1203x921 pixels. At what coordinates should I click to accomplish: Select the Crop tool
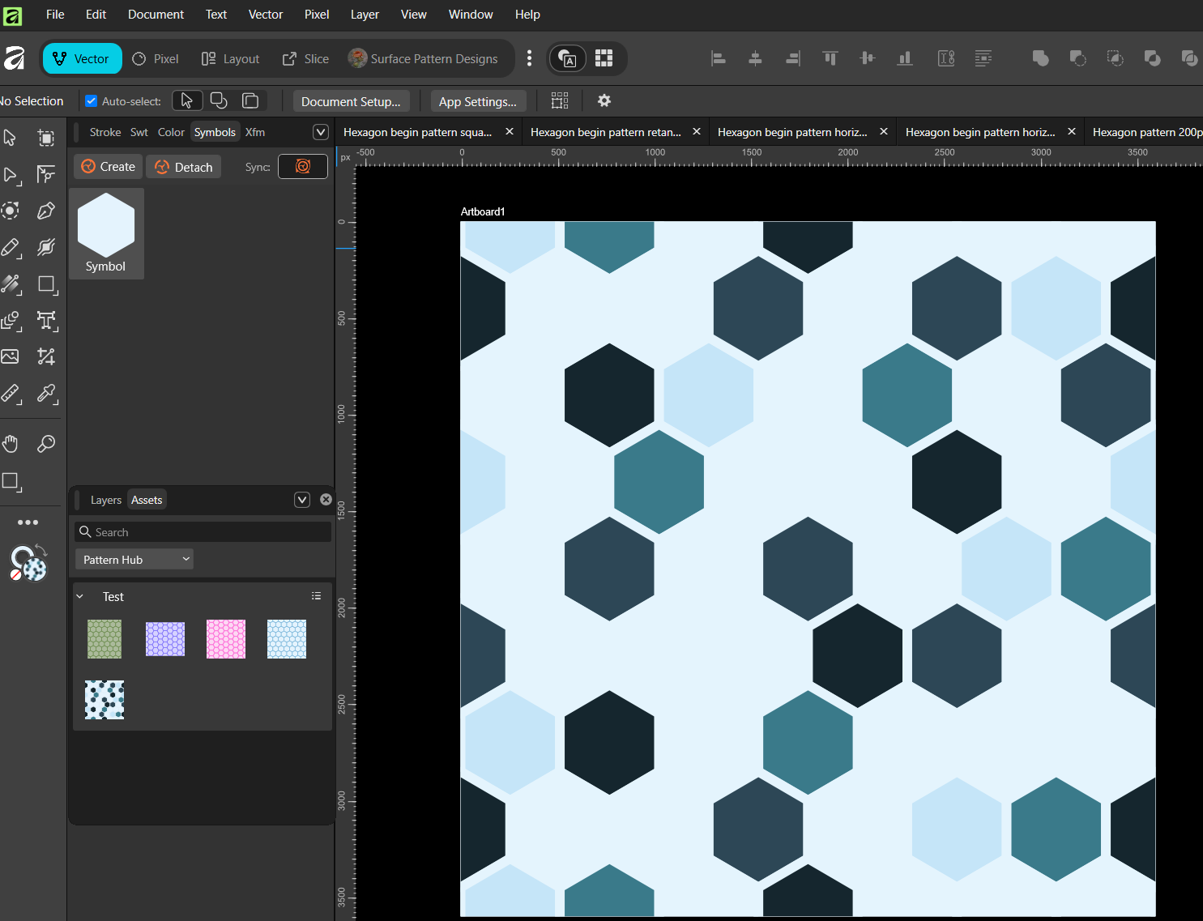click(46, 356)
